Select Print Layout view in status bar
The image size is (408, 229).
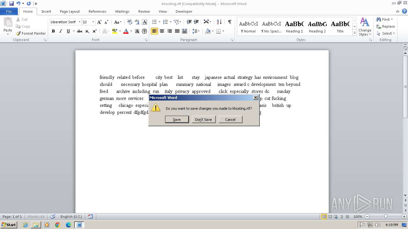pyautogui.click(x=324, y=217)
